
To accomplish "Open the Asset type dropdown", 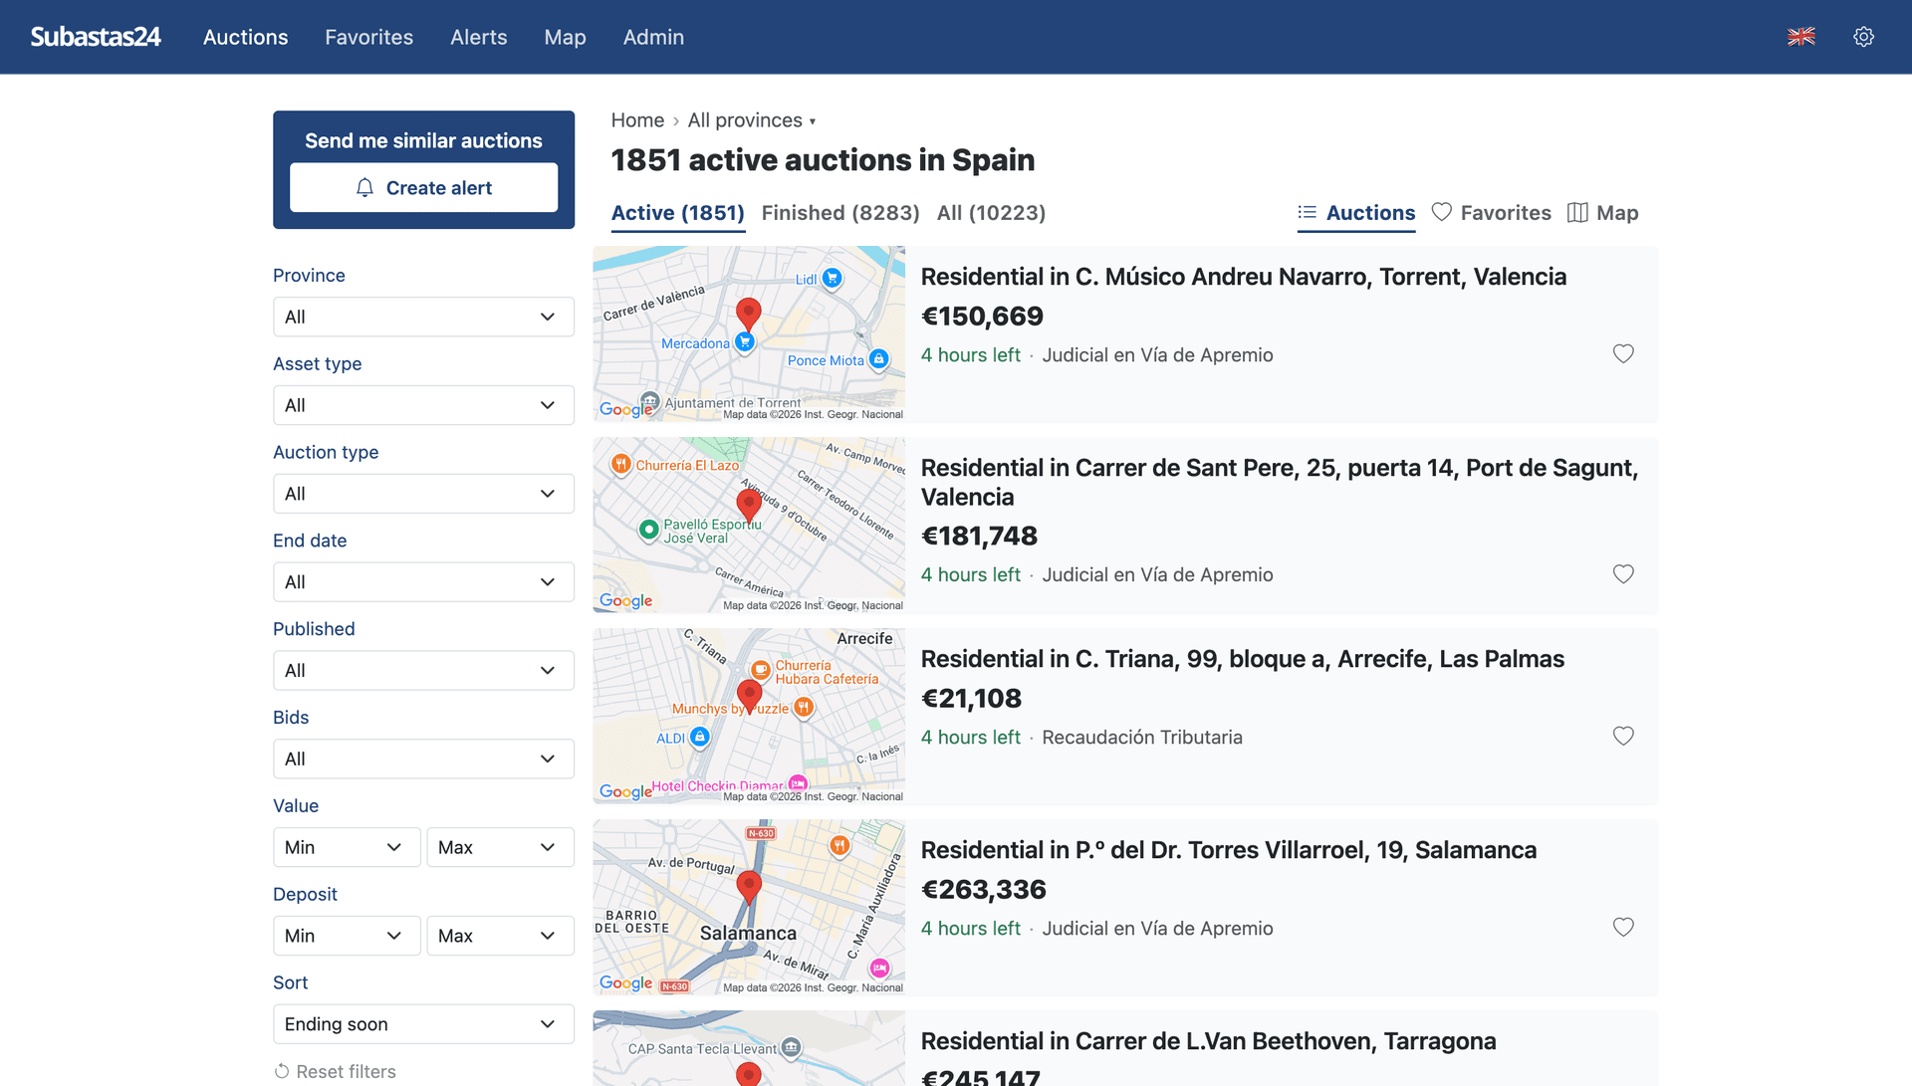I will coord(423,405).
